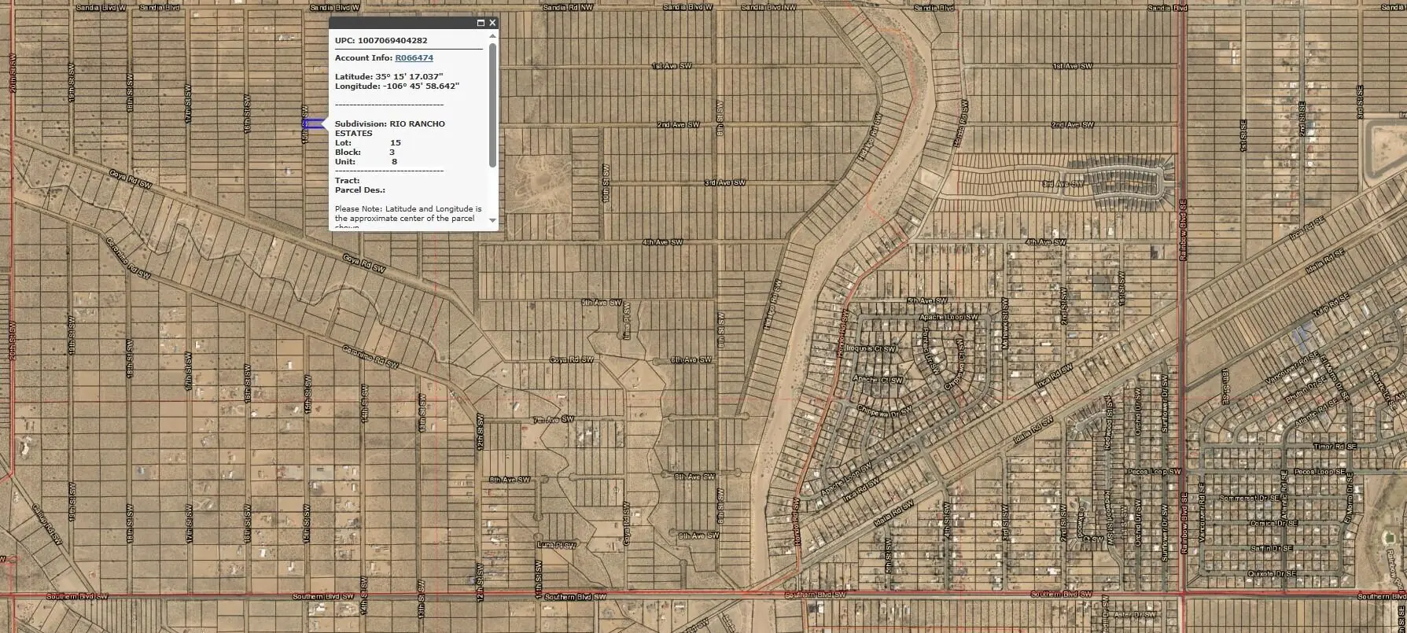The image size is (1407, 633).
Task: Click the popup vertical scrollbar thumb
Action: [x=492, y=105]
